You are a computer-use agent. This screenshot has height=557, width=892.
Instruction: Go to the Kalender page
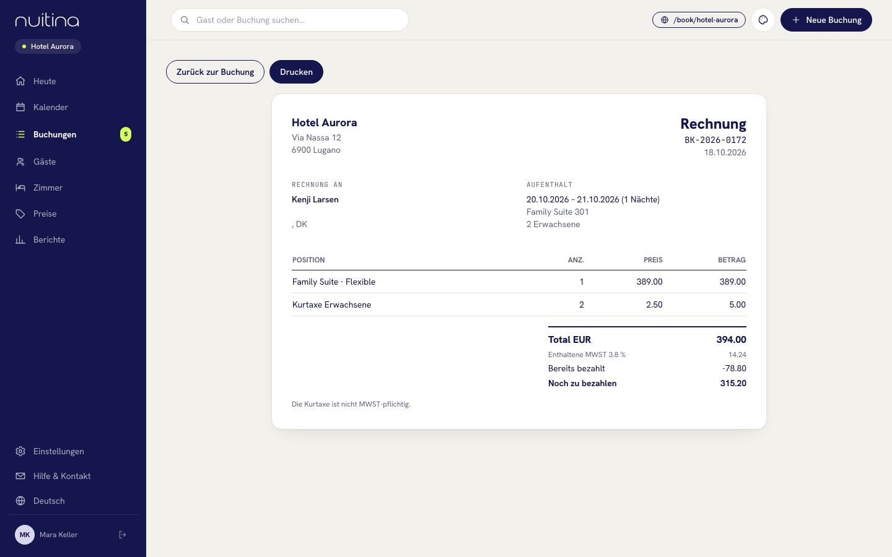[x=73, y=107]
